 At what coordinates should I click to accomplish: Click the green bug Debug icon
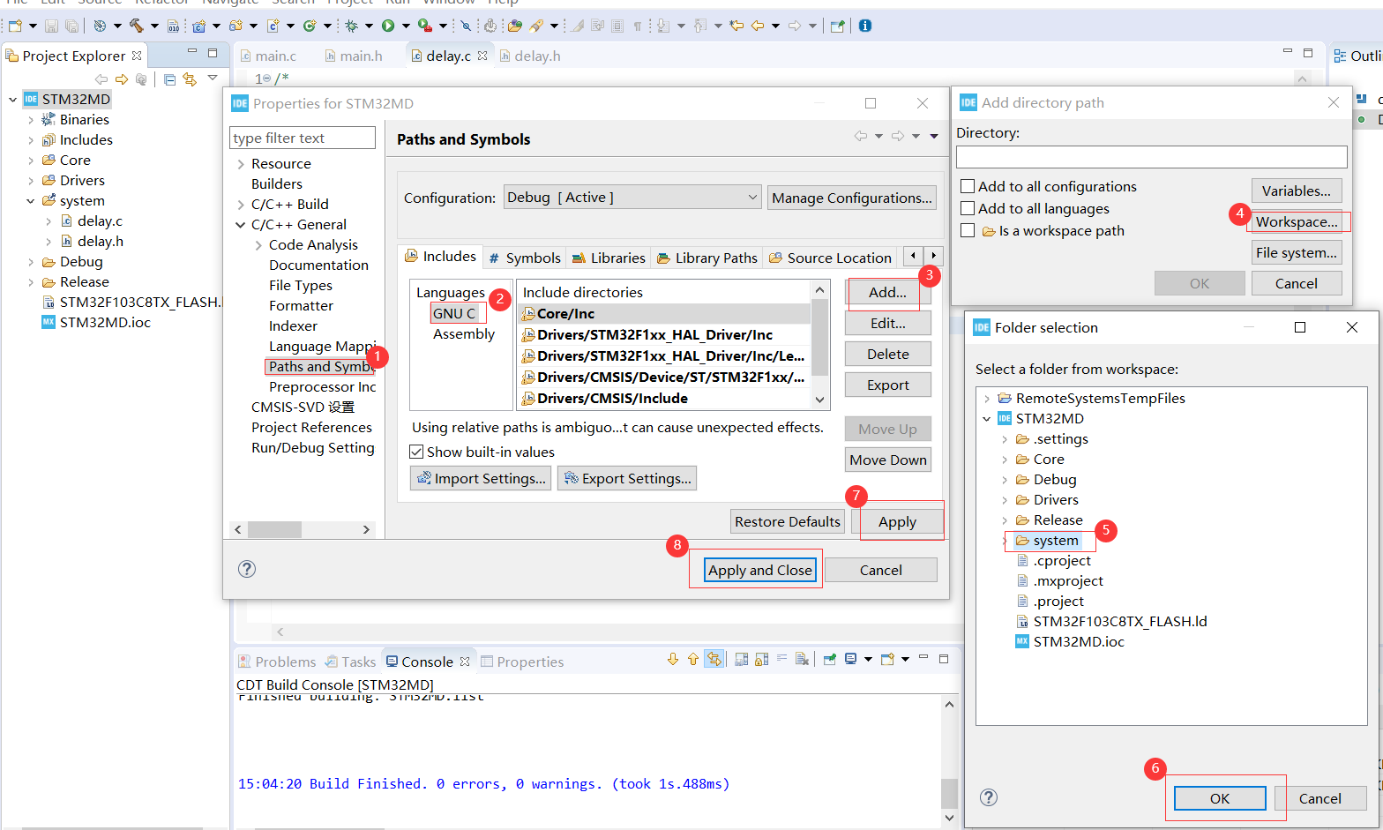point(351,26)
